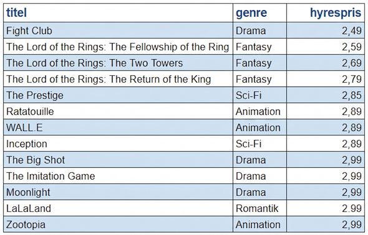Click the Romantik genre cell
Screen dimensions: 368x235
coord(259,208)
